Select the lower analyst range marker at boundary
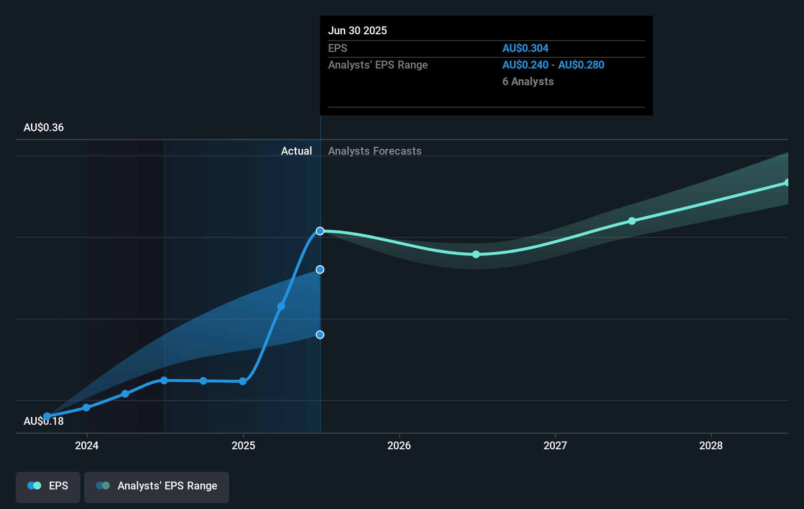Image resolution: width=804 pixels, height=509 pixels. pos(320,335)
